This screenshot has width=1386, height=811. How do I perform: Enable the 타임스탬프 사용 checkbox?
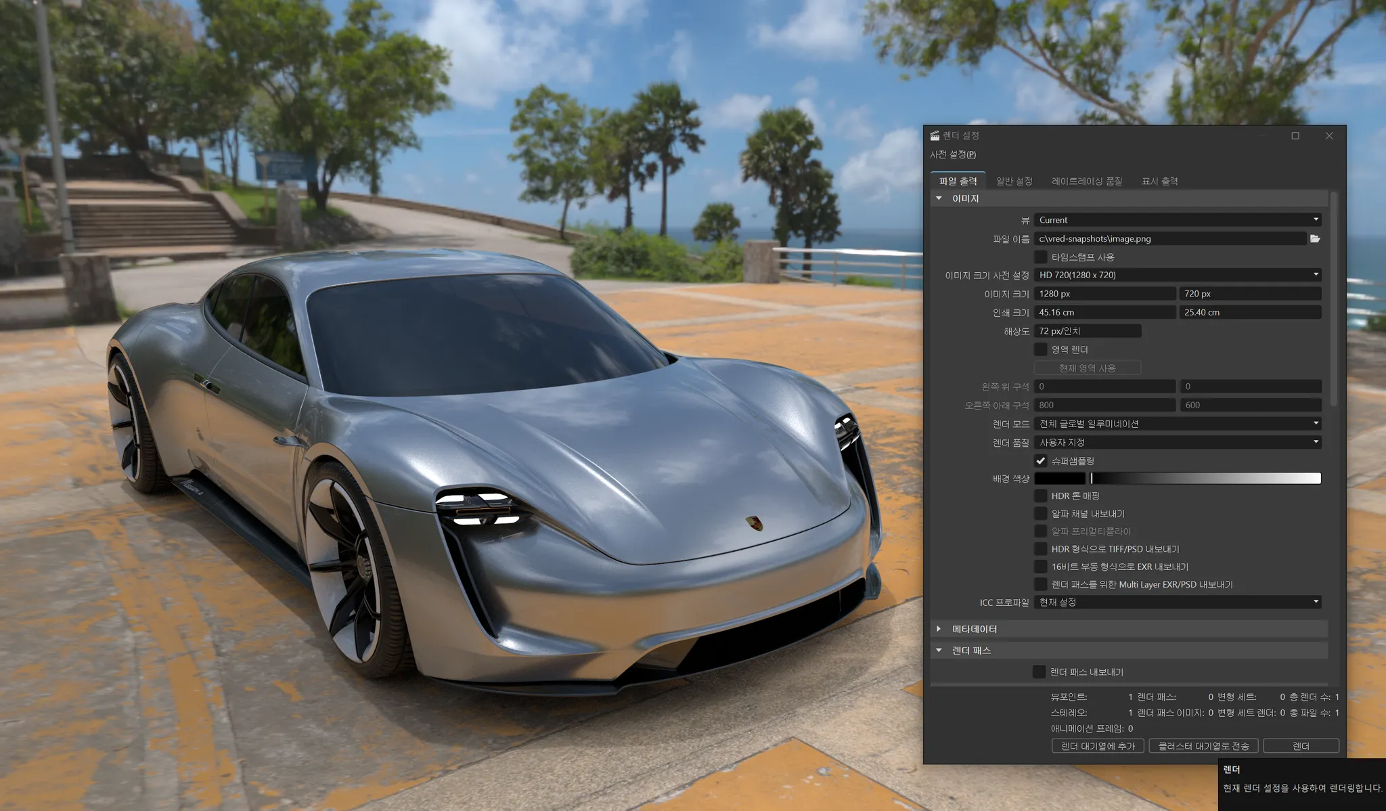point(1041,257)
